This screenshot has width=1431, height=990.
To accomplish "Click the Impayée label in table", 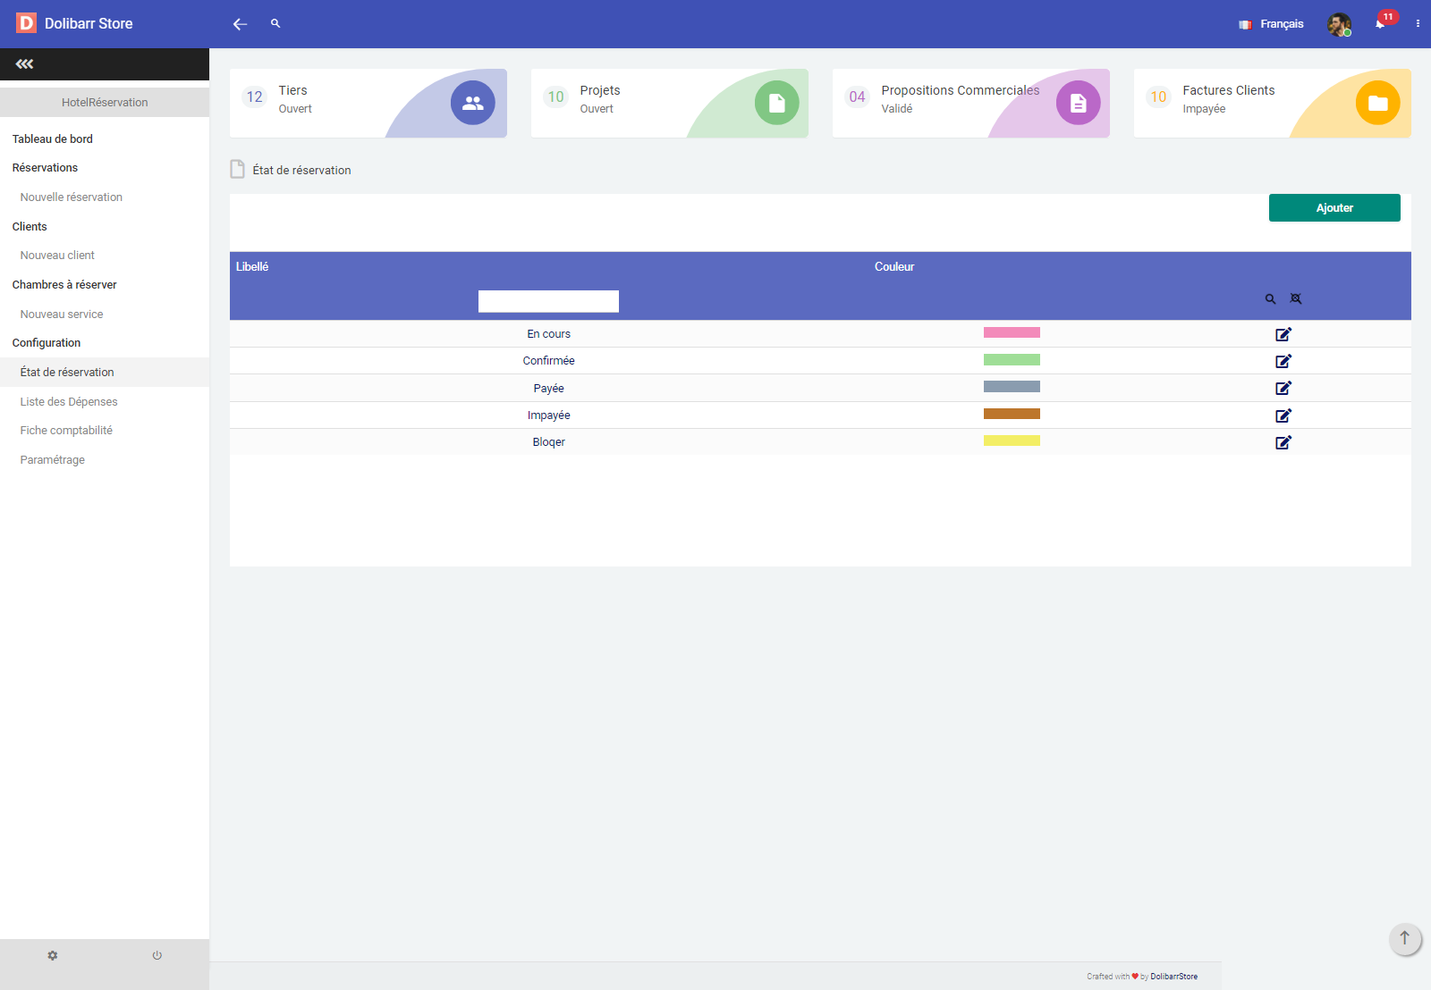I will click(548, 415).
